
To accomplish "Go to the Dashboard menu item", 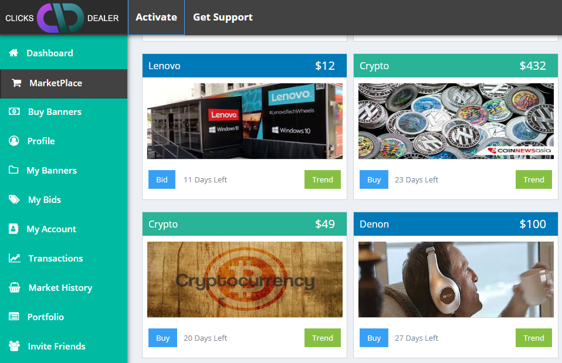I will click(x=63, y=53).
